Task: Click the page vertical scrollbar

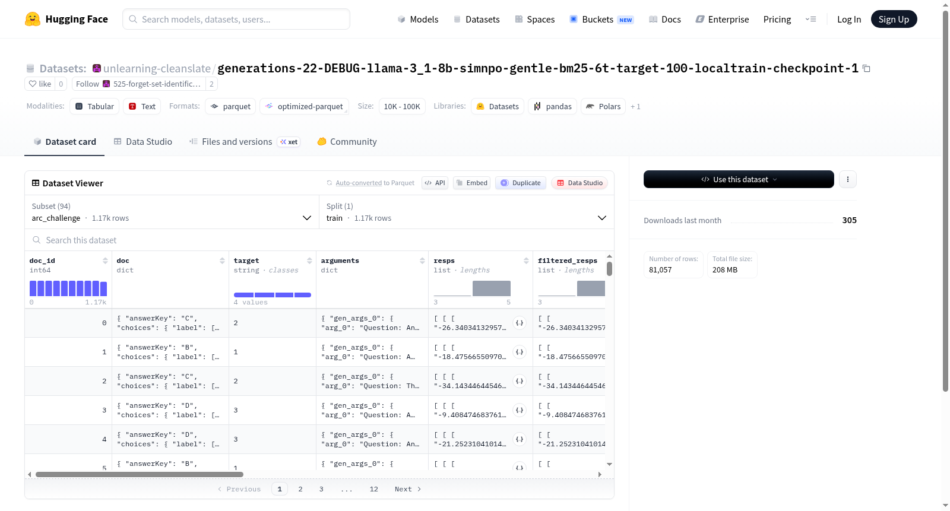Action: pyautogui.click(x=946, y=201)
